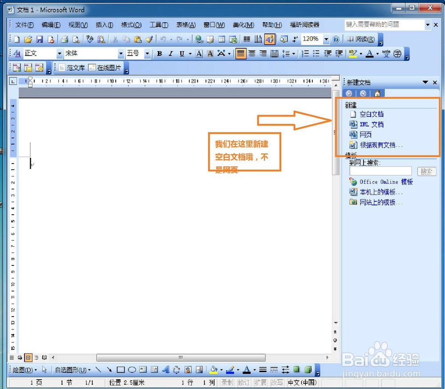Save the document with the floppy icon
The image size is (445, 389).
click(40, 39)
